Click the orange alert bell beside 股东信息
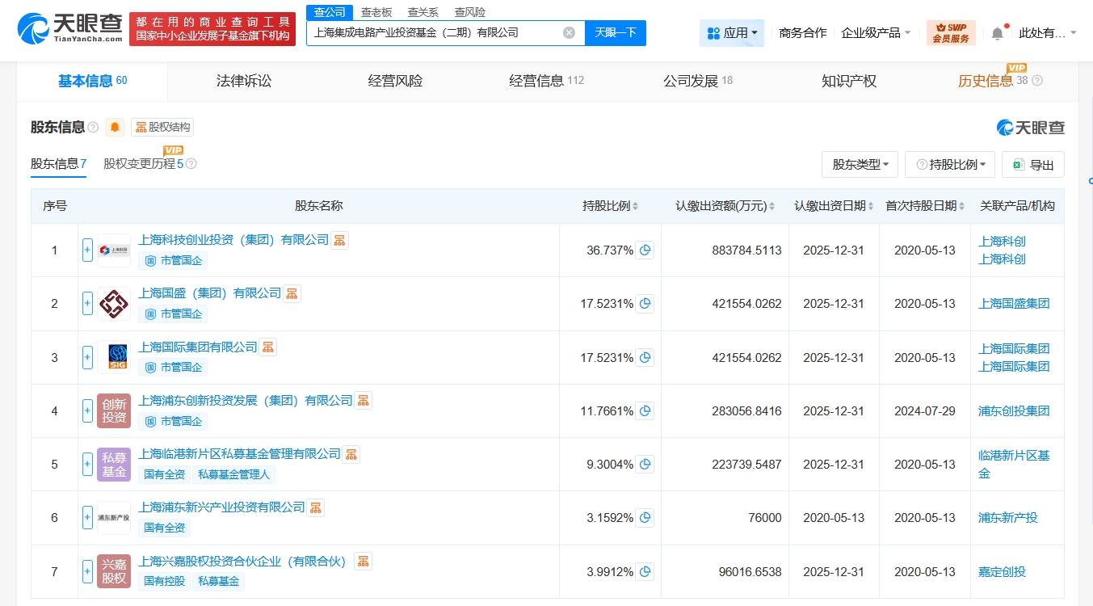This screenshot has height=606, width=1093. [x=115, y=128]
